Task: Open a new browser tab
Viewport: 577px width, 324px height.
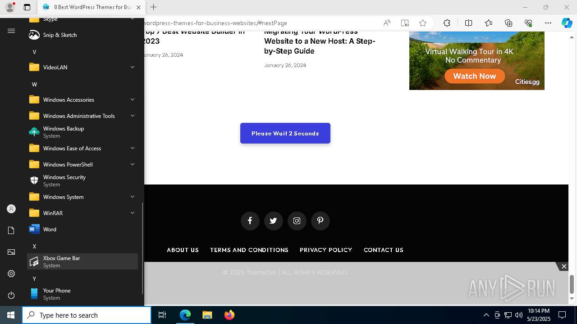Action: pos(153,7)
